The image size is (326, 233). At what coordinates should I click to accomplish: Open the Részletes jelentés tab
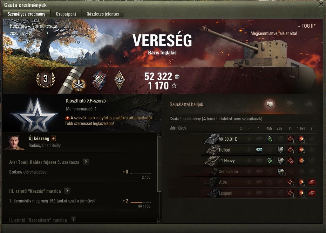click(103, 14)
